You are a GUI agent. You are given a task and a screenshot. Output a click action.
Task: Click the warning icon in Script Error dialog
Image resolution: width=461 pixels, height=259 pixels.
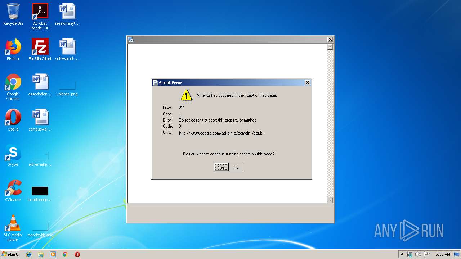[187, 95]
